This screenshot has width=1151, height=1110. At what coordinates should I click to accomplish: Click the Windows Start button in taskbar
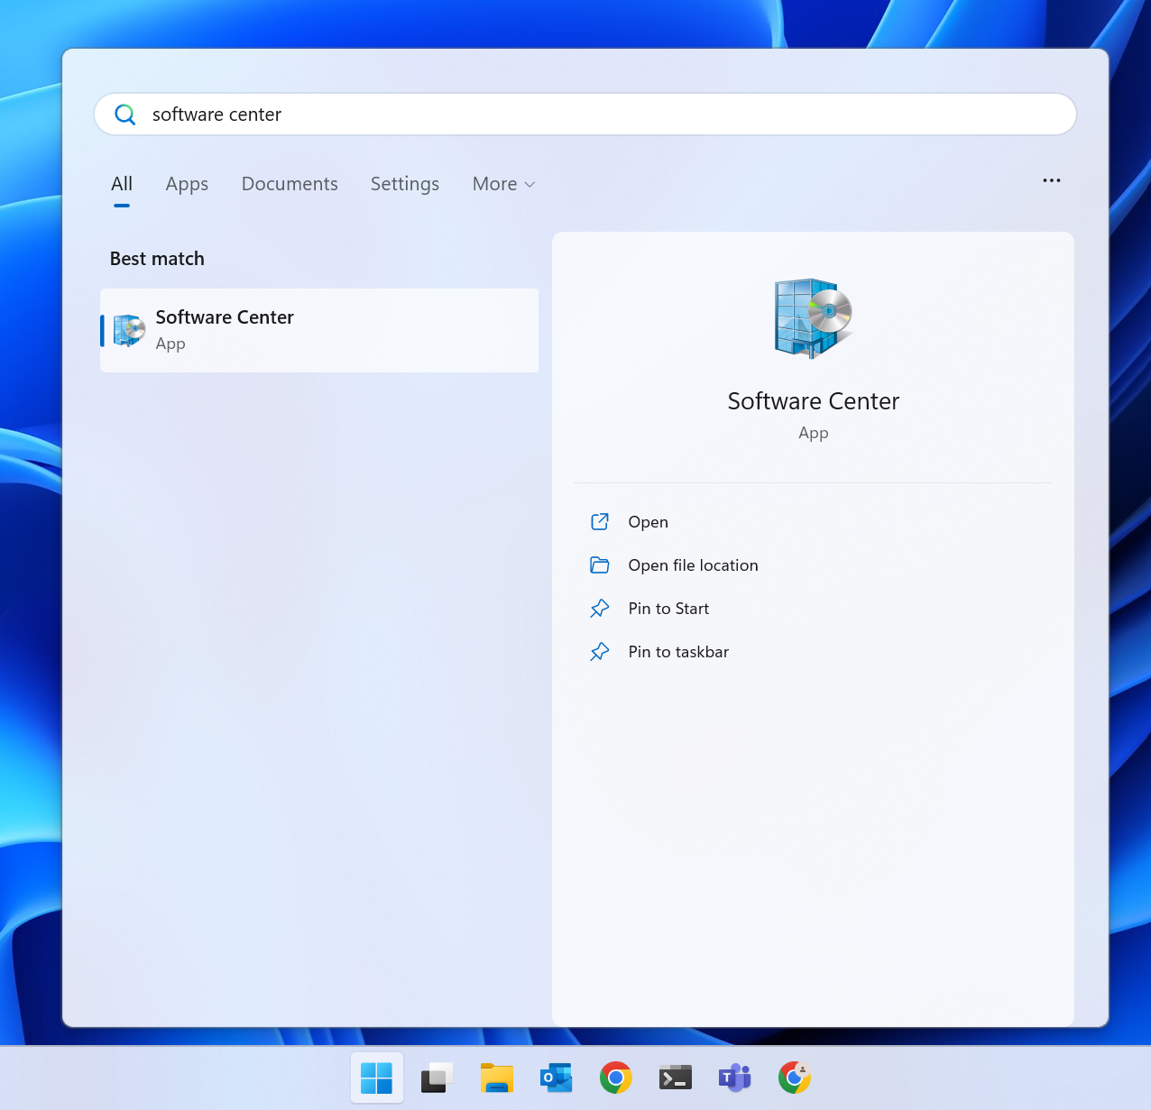(376, 1078)
